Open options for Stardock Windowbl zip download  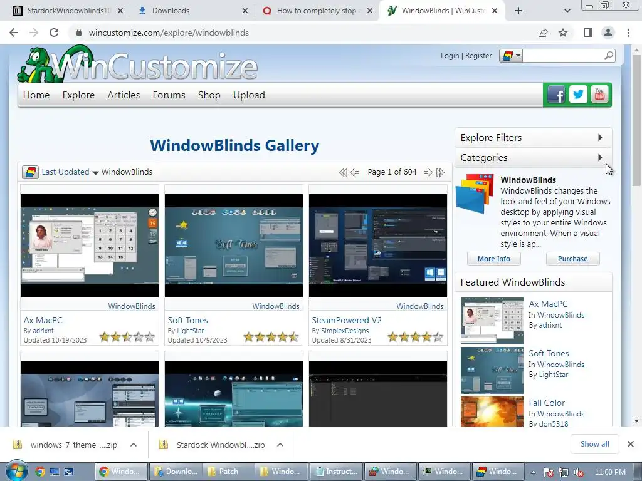[x=280, y=445]
